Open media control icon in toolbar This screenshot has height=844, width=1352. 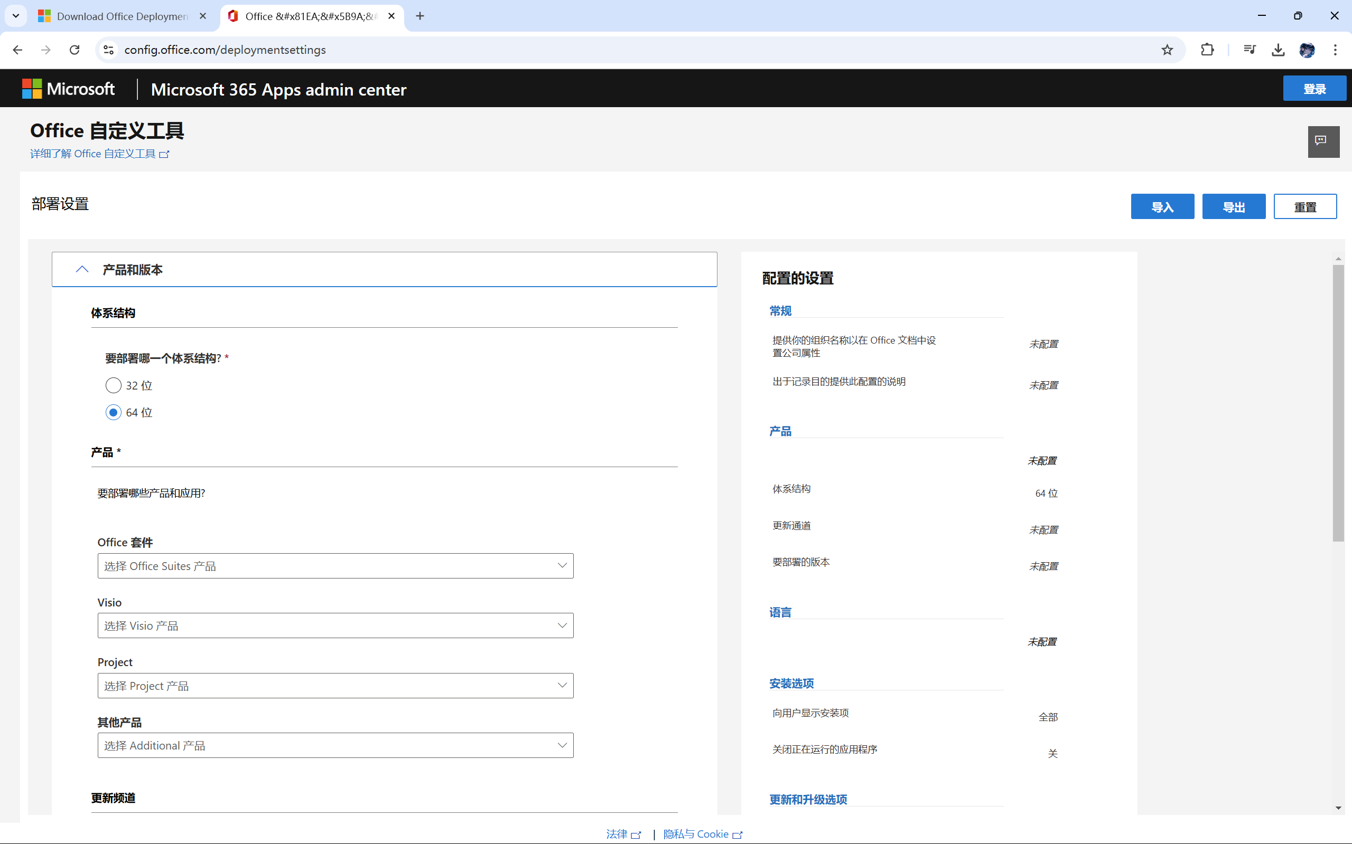point(1250,50)
